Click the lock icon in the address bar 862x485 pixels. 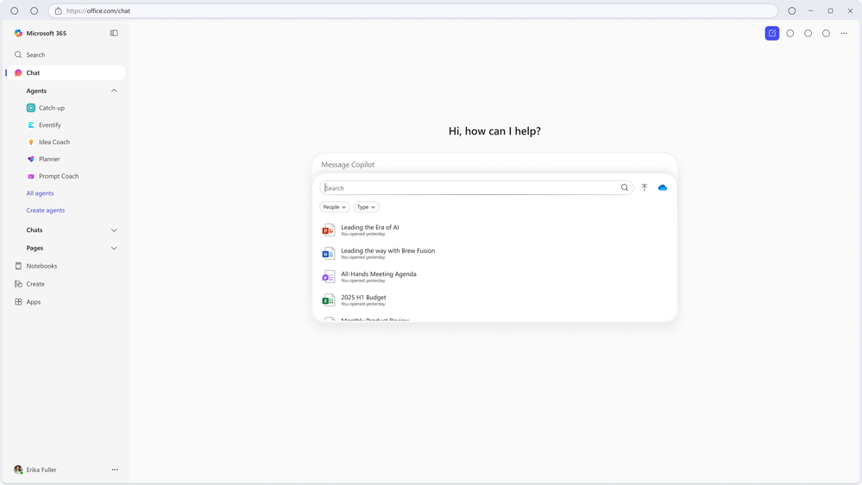(x=59, y=11)
